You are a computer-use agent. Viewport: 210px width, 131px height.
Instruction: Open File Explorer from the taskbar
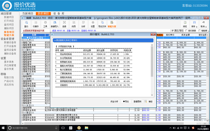coord(86,128)
